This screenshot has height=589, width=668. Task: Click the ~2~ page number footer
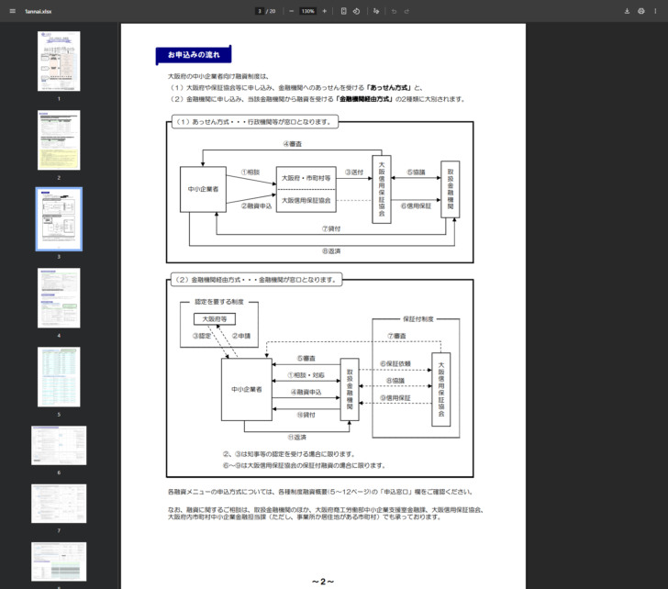pyautogui.click(x=323, y=582)
